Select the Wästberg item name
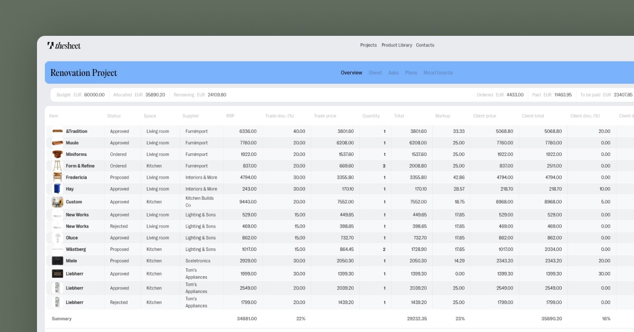The height and width of the screenshot is (332, 634). pyautogui.click(x=76, y=249)
